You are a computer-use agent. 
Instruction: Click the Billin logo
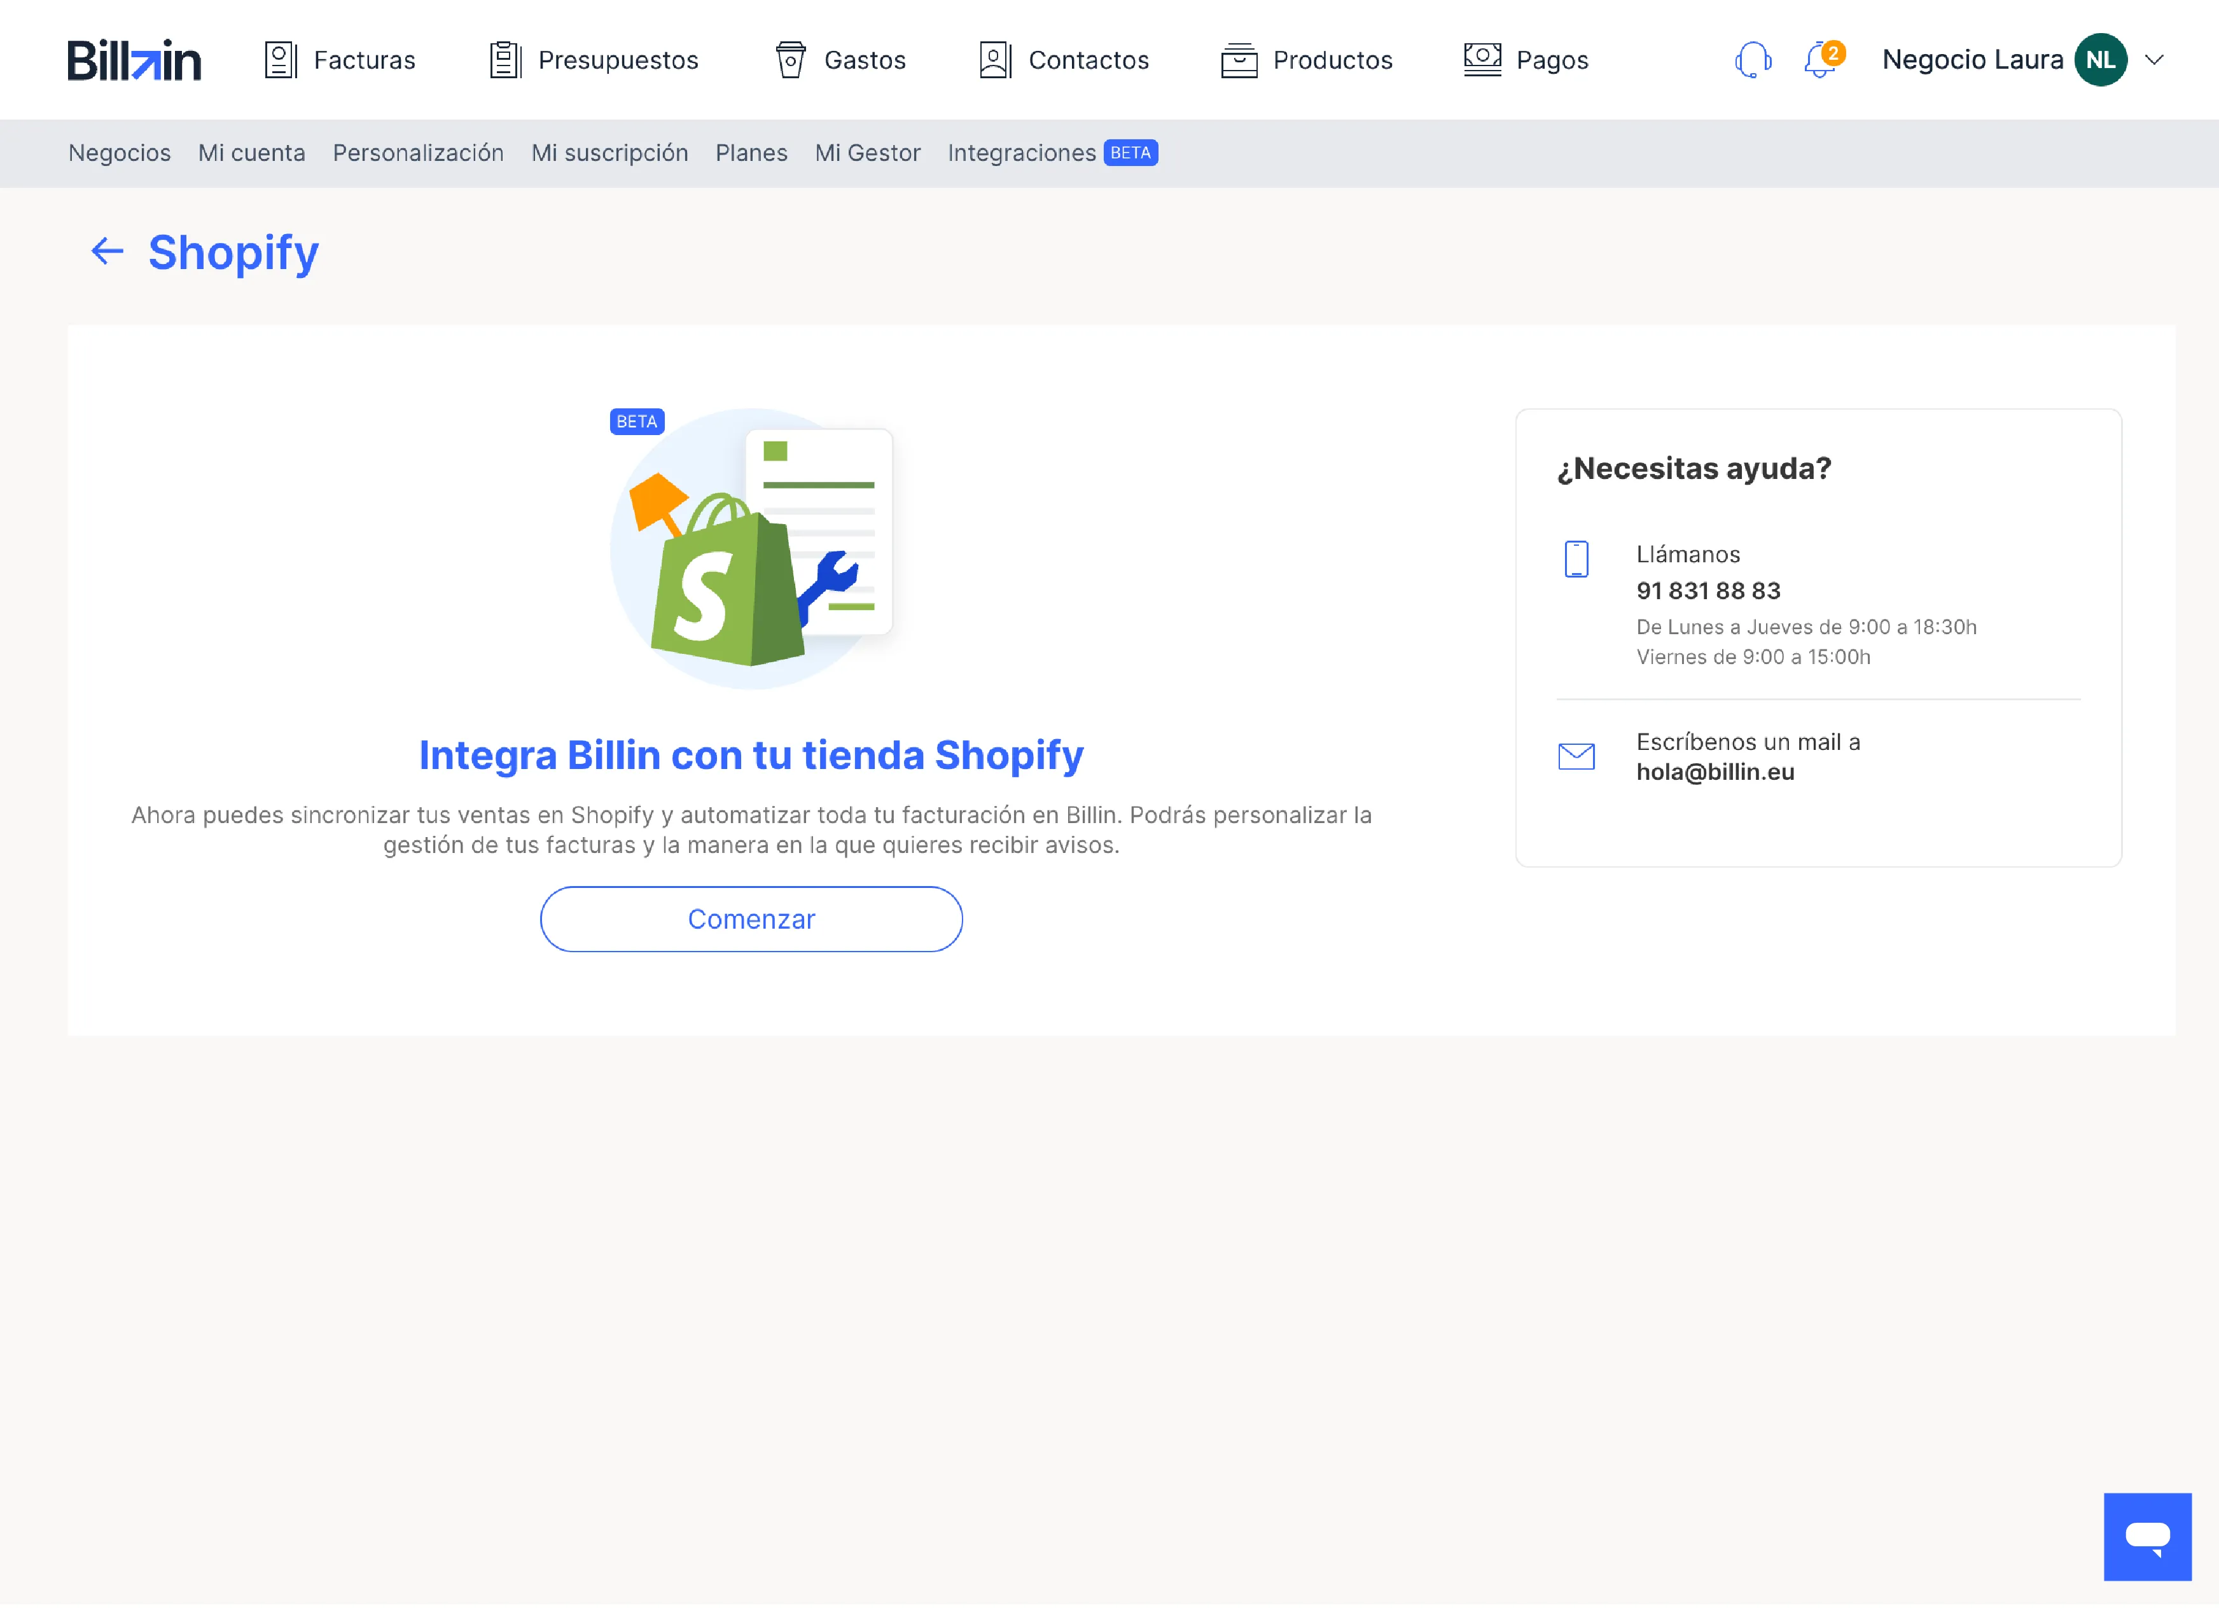134,60
